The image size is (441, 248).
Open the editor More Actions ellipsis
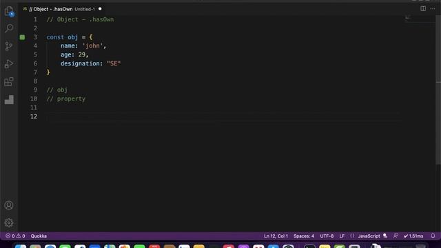433,9
